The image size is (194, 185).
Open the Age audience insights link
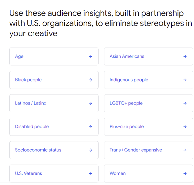[19, 57]
